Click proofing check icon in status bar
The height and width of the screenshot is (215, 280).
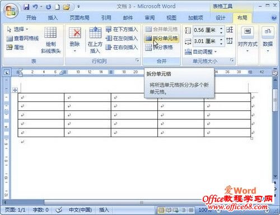[x=59, y=210]
